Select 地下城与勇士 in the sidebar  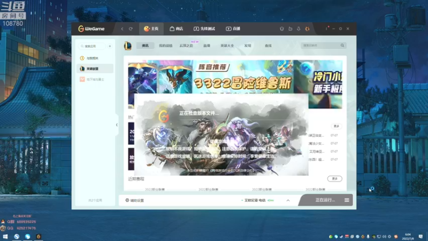95,79
